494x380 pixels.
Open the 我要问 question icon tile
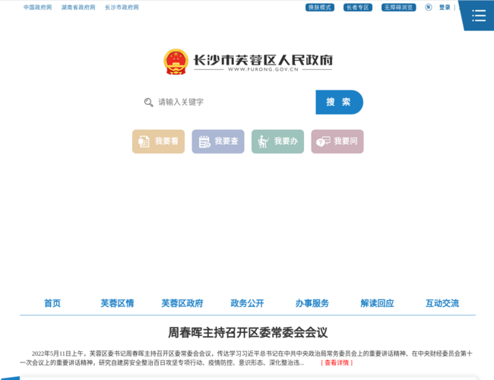tap(337, 141)
